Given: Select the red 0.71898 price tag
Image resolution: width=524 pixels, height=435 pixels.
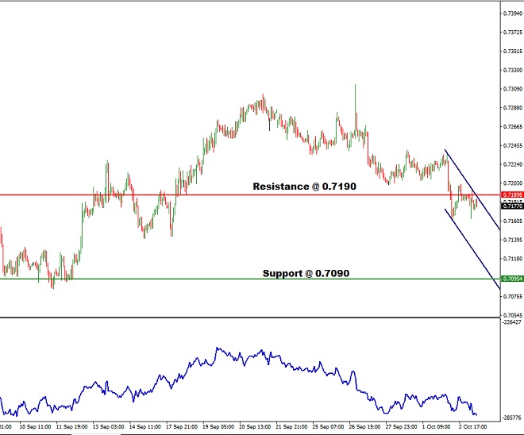Looking at the screenshot, I should point(512,194).
